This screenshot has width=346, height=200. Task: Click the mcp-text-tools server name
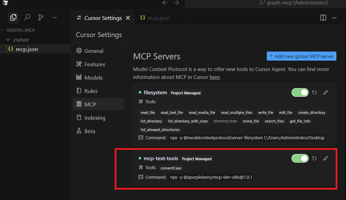coord(161,158)
